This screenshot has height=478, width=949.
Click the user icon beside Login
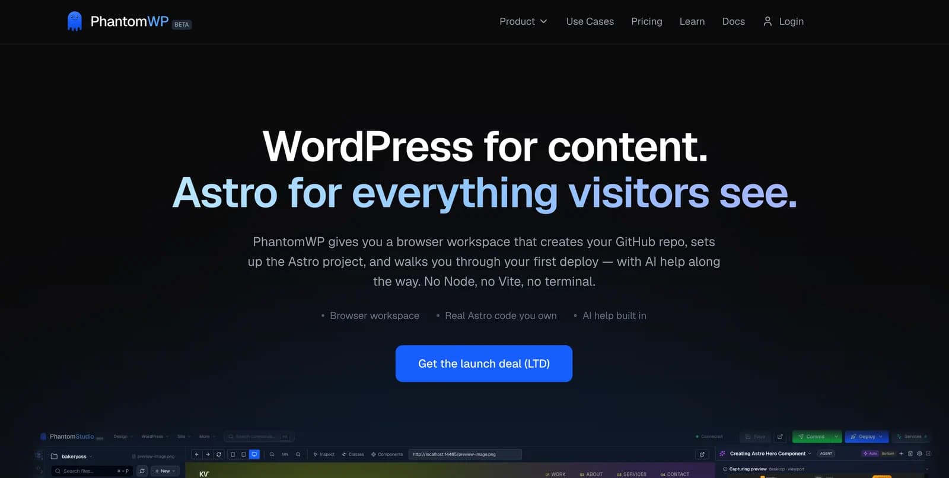point(768,21)
